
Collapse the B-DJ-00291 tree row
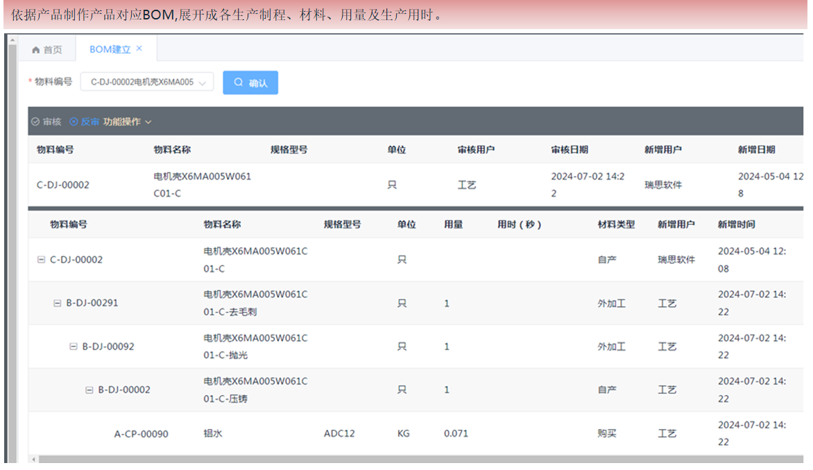point(58,303)
